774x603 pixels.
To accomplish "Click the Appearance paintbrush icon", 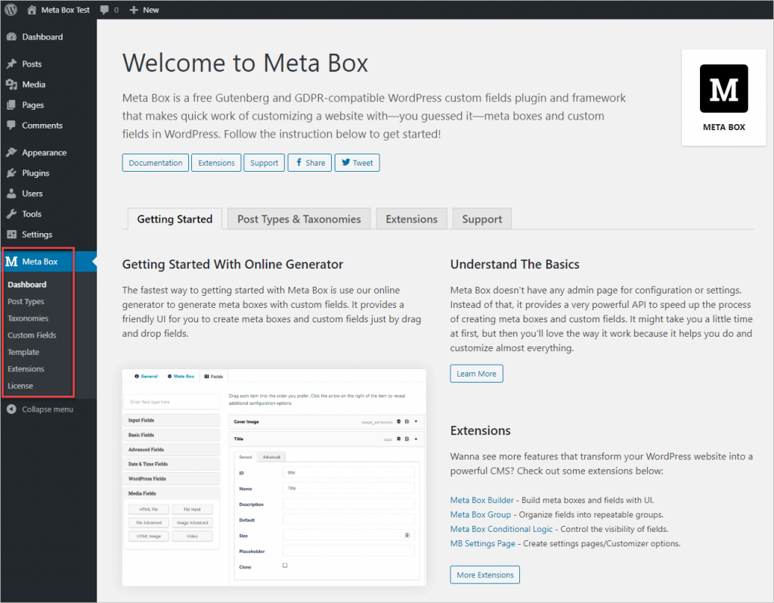I will tap(11, 153).
